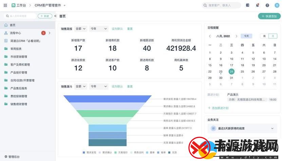The height and width of the screenshot is (161, 282).
Task: Click the 常用报表 folder icon
Action: [6, 49]
